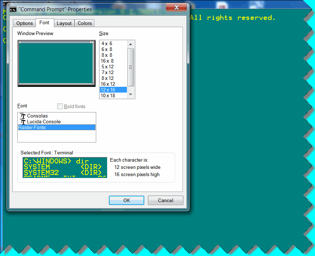Click the Size list scrollbar thumb
This screenshot has height=256, width=315.
coord(131,67)
